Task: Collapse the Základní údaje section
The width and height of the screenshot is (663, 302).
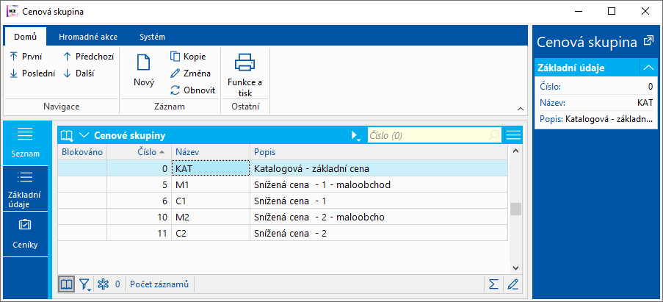Action: [x=648, y=68]
